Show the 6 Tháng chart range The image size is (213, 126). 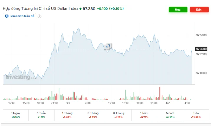point(118,115)
